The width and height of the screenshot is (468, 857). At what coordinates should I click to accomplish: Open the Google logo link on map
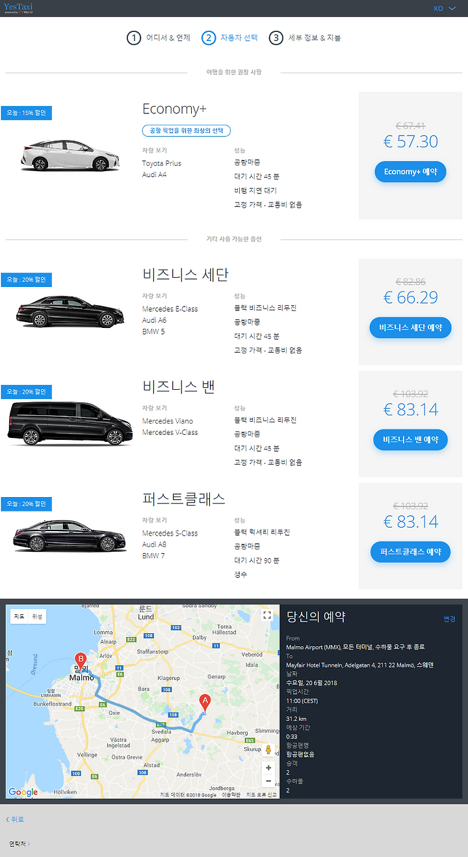23,792
